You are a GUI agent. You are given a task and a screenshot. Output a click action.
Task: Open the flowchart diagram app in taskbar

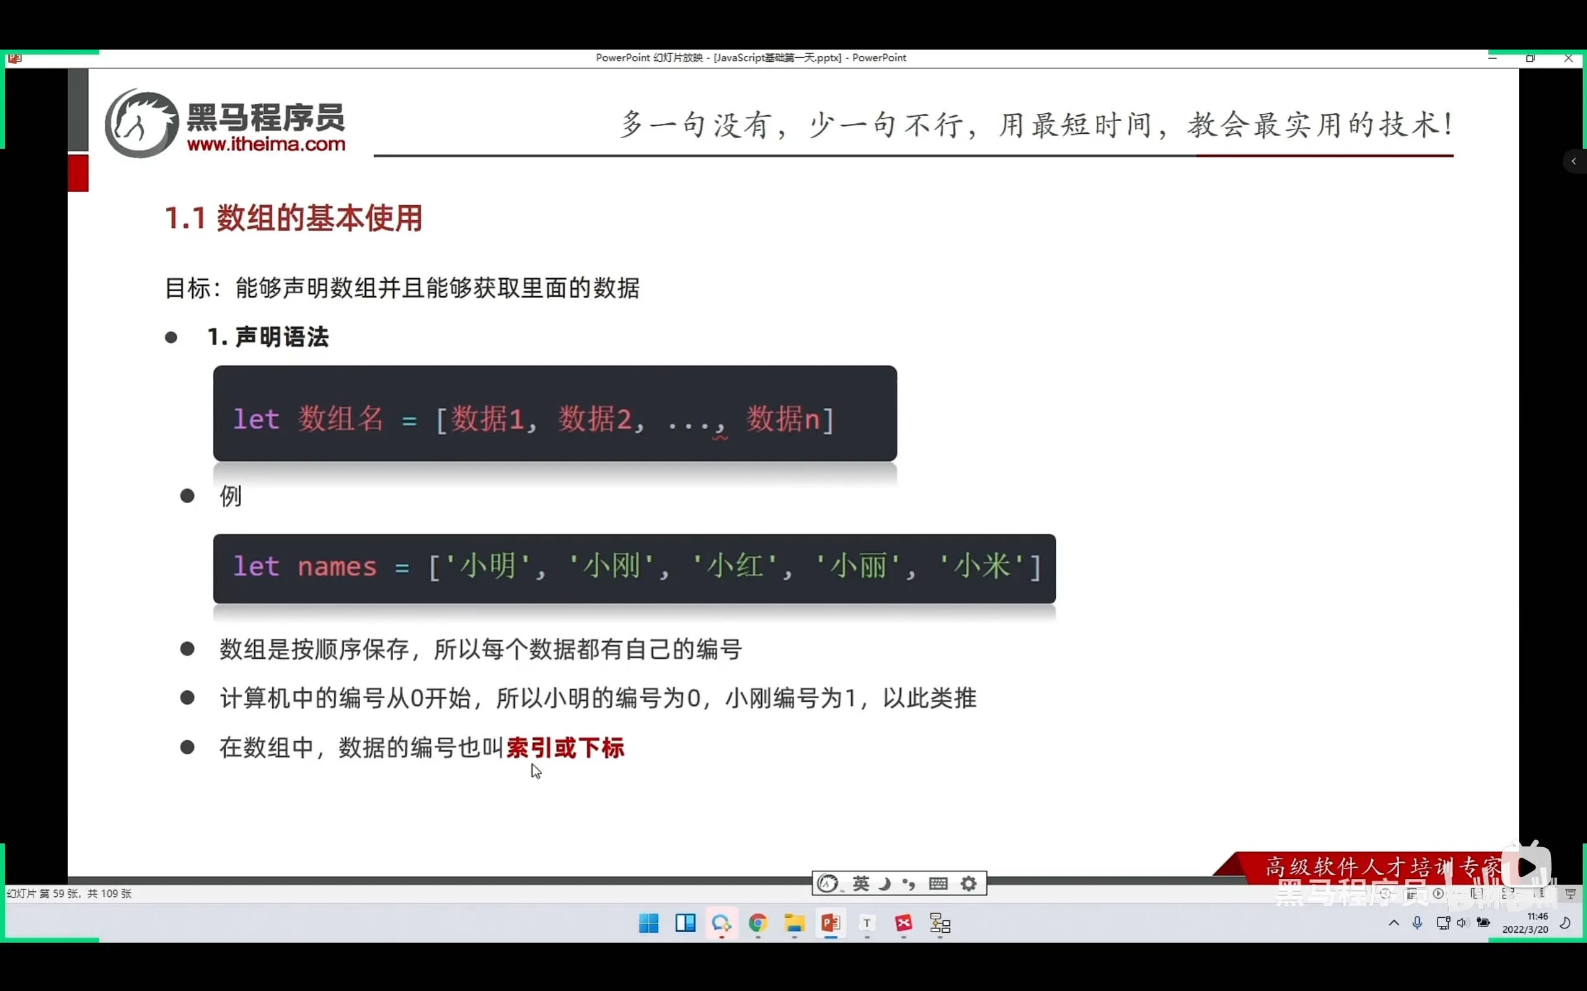(940, 923)
